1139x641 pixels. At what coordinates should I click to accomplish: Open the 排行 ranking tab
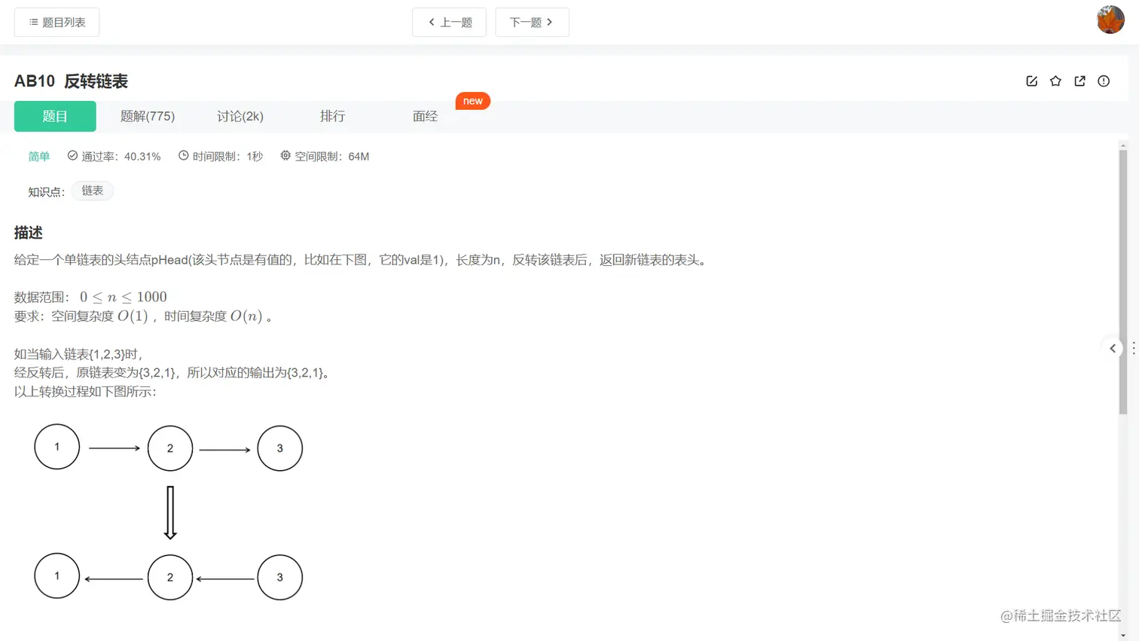tap(332, 116)
